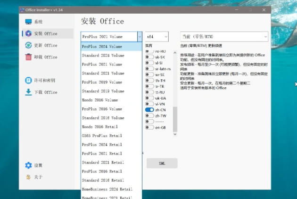Screen dimensions: 297x199
Task: Enable the zh-TW language toggle
Action: point(150,116)
